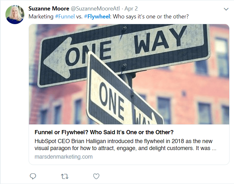Retweet this post with the retweet icon
The image size is (234, 184).
[64, 176]
